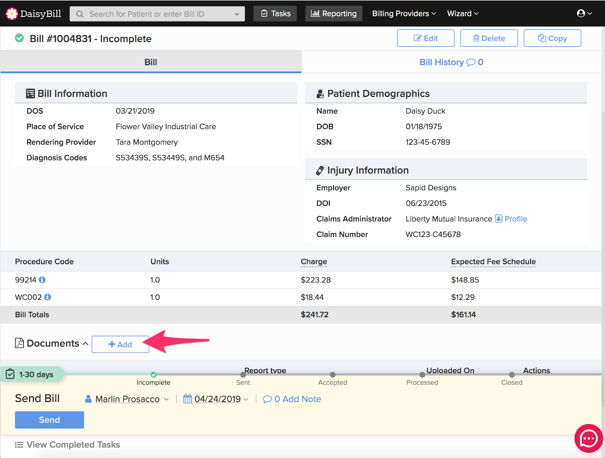Open the Tasks toolbar button
605x458 pixels.
coord(275,14)
